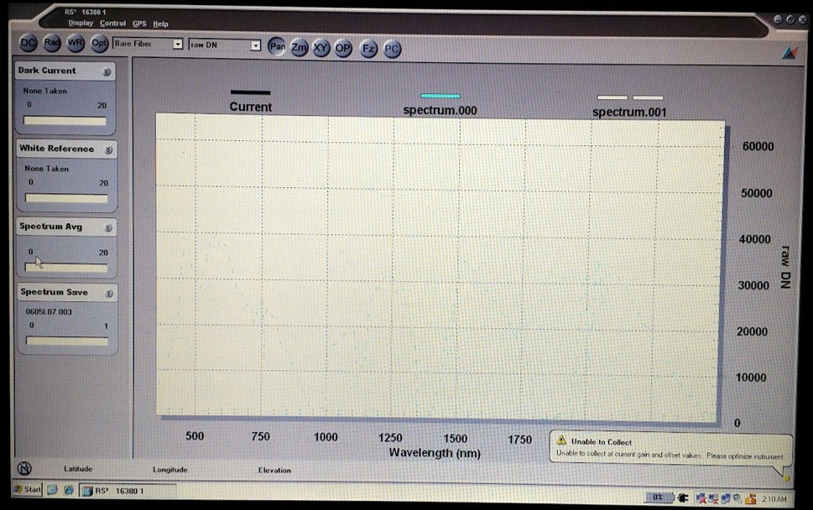Click the power plug tray icon
Image resolution: width=813 pixels, height=510 pixels.
(684, 498)
